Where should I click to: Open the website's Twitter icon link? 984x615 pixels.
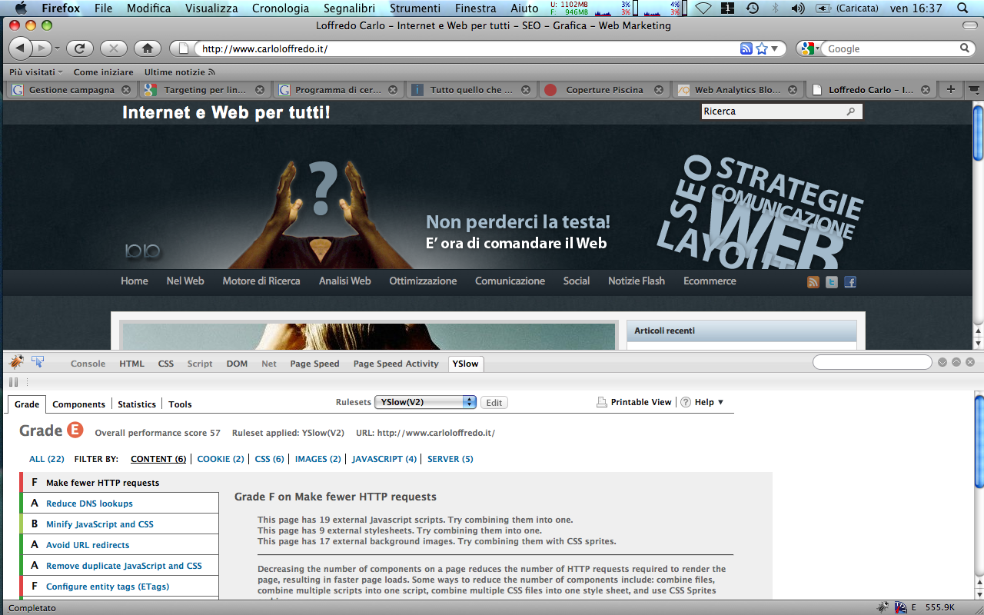(x=832, y=282)
